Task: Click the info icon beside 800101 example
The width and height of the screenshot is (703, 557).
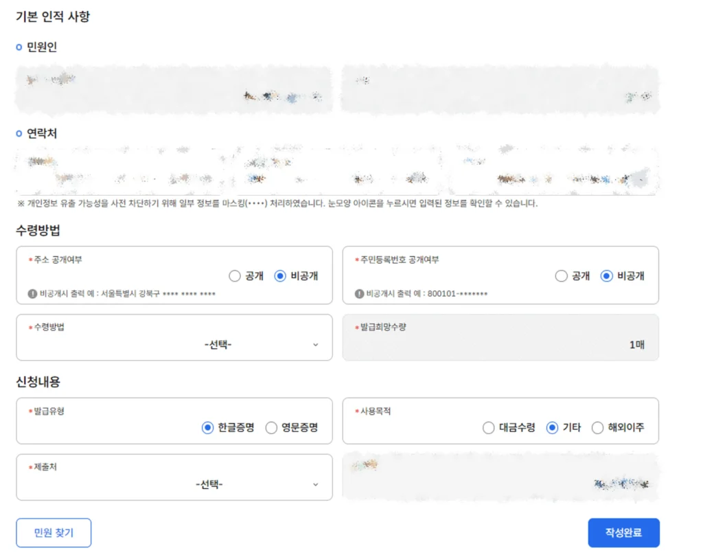Action: coord(359,294)
